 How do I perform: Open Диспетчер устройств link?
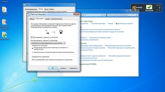[125, 24]
